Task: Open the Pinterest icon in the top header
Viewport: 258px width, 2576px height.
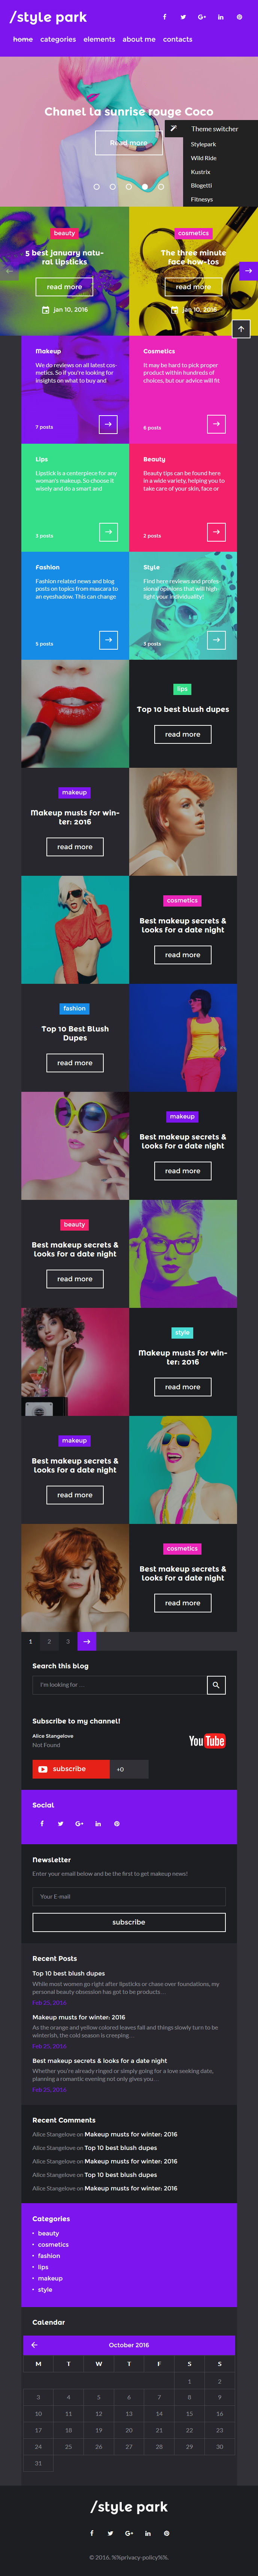Action: [x=239, y=17]
